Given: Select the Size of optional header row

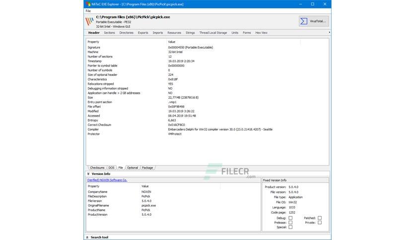Looking at the screenshot, I should click(207, 75).
